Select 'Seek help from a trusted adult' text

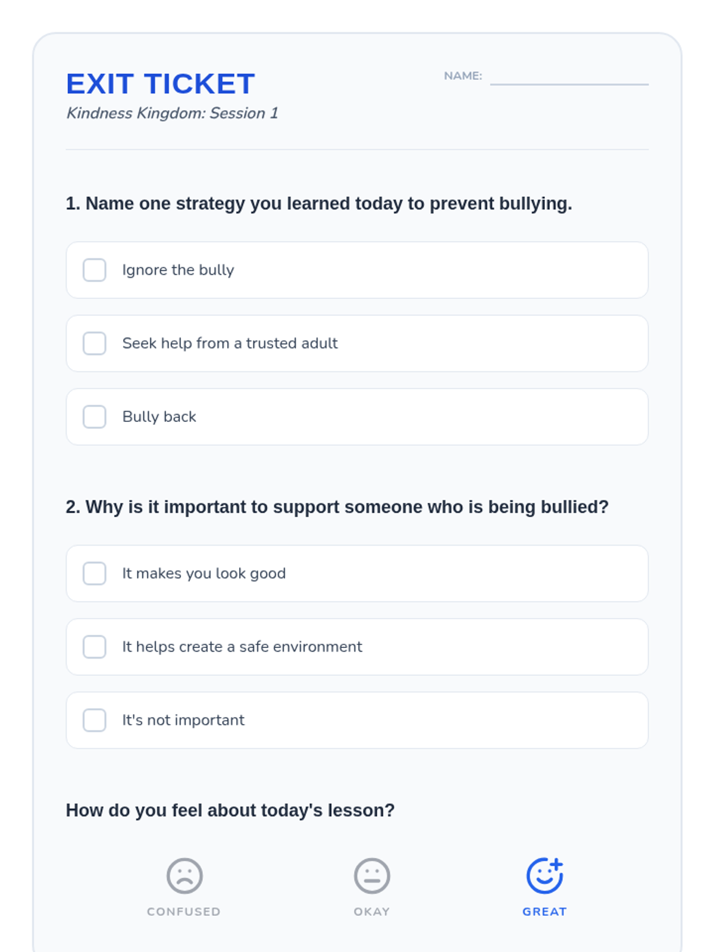tap(230, 343)
